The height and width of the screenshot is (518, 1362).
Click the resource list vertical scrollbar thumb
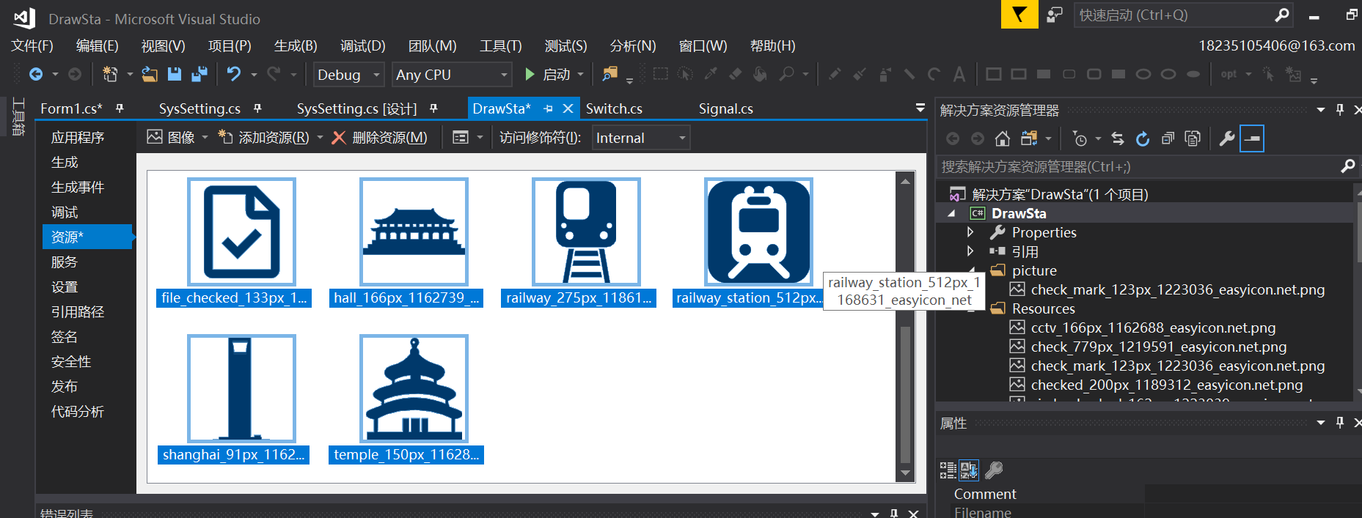point(905,394)
